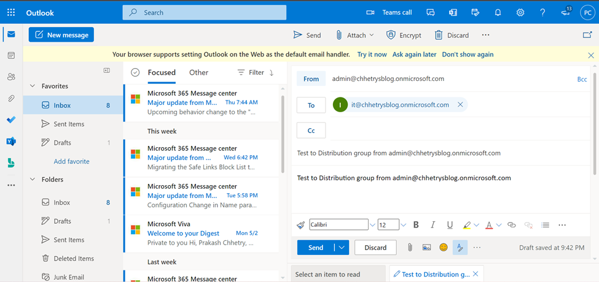Click the message list scrollbar

pos(283,134)
